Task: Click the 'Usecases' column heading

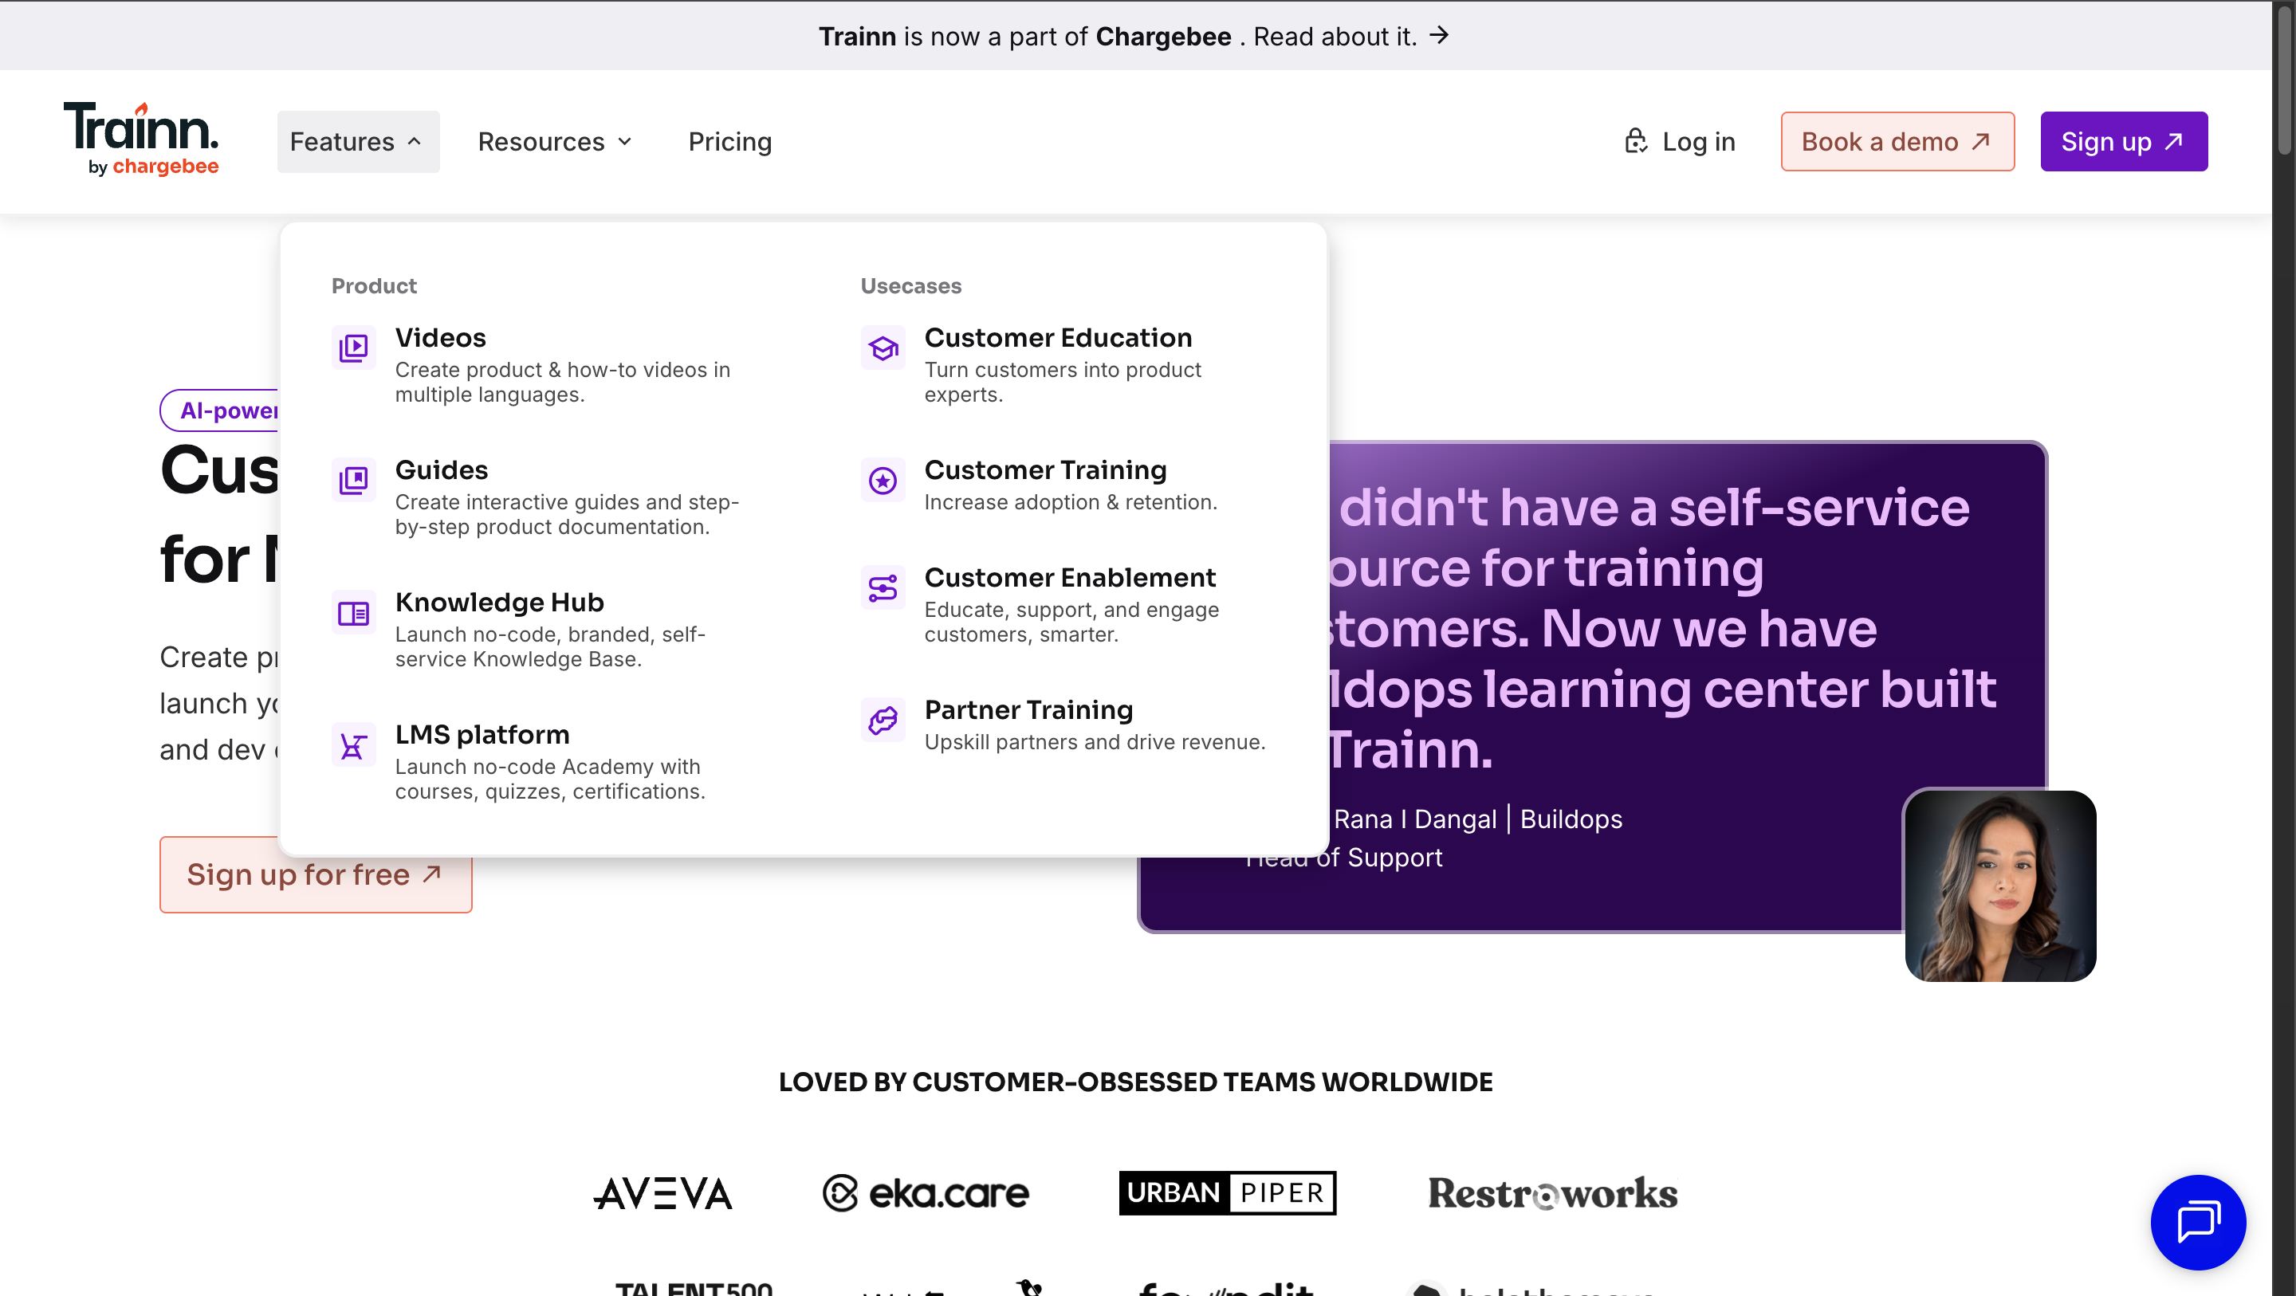Action: pyautogui.click(x=910, y=285)
